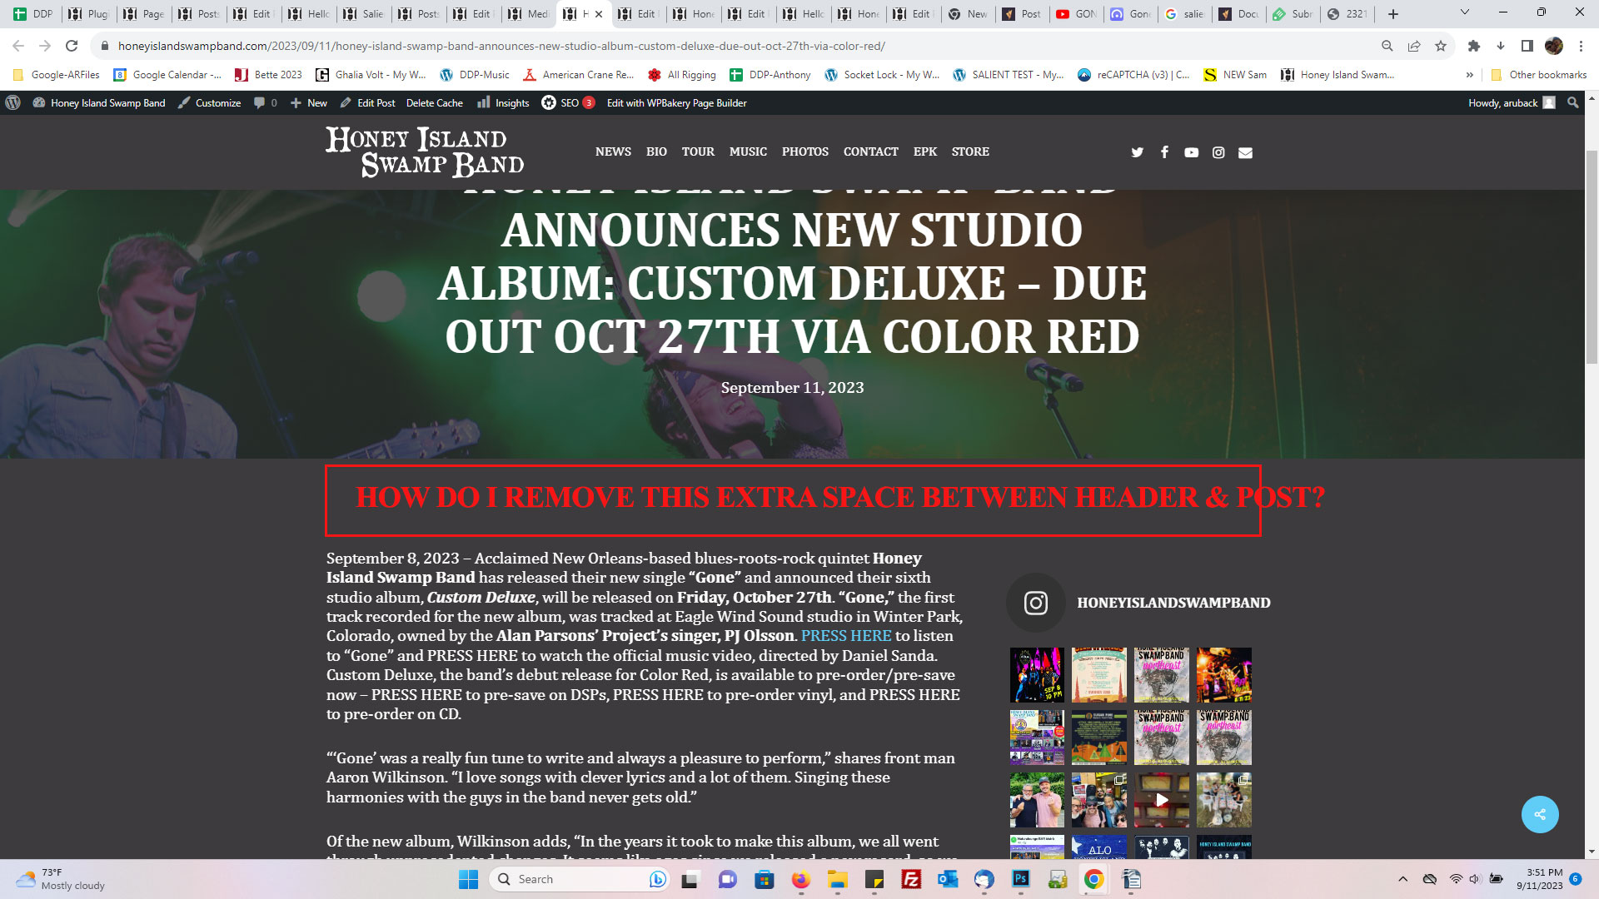
Task: Open Twitter social icon in site header
Action: 1137,152
